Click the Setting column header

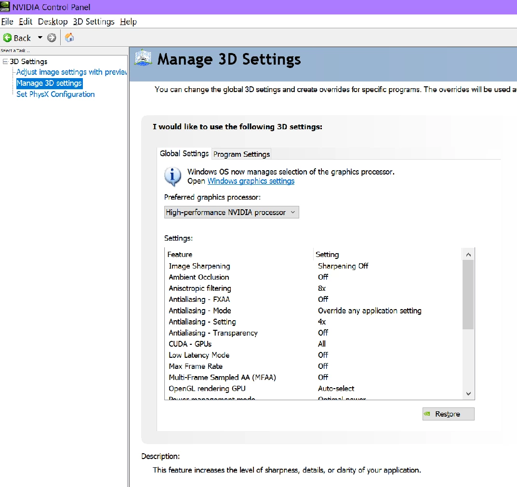[387, 255]
